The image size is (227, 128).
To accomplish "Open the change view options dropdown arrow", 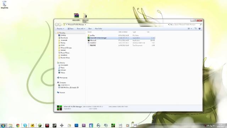I will point(191,29).
